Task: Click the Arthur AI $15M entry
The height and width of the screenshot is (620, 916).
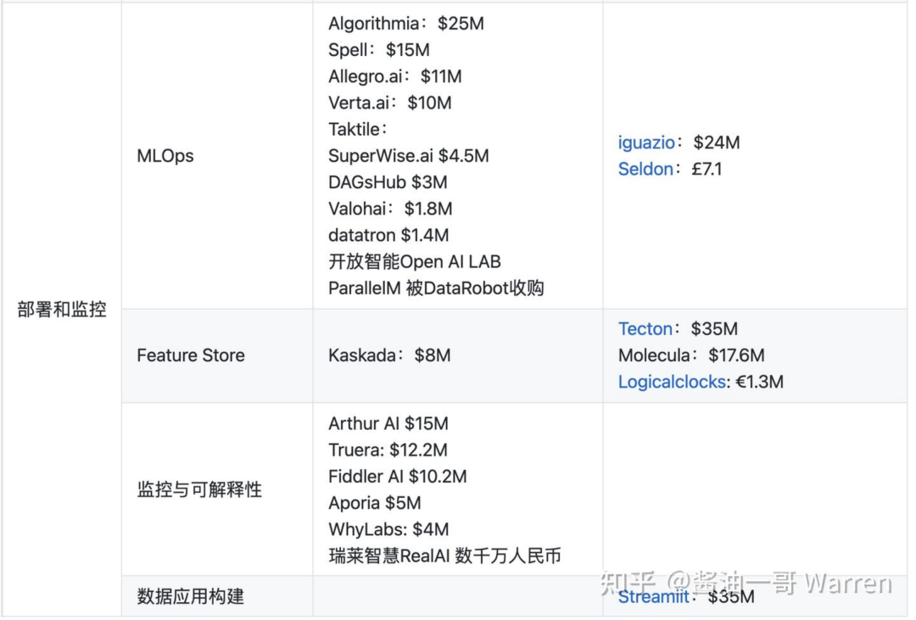Action: 388,423
